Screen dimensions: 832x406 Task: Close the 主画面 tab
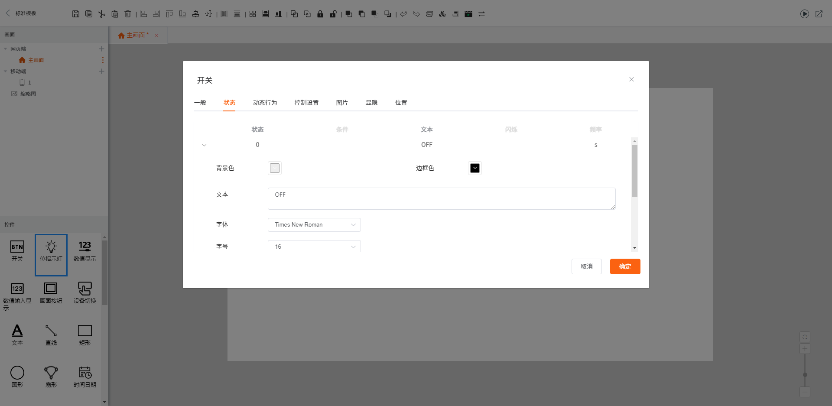tap(156, 36)
